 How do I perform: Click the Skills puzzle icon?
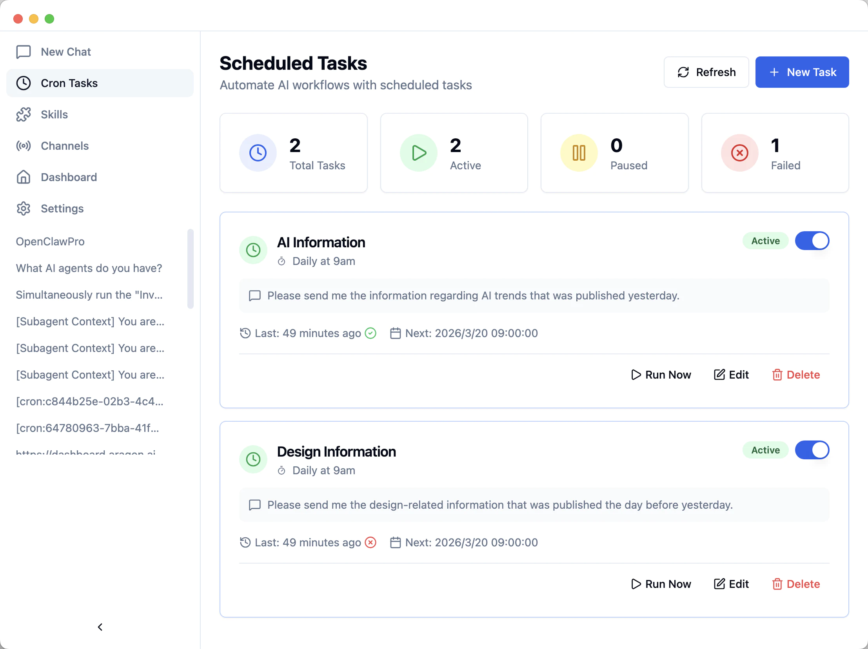coord(24,114)
